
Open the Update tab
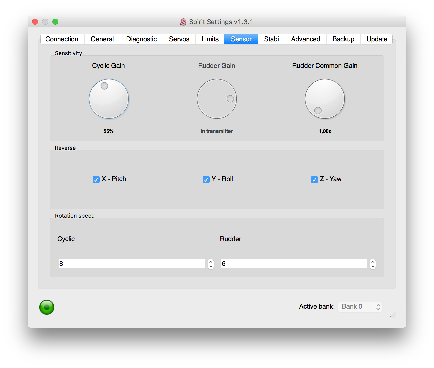click(x=377, y=39)
